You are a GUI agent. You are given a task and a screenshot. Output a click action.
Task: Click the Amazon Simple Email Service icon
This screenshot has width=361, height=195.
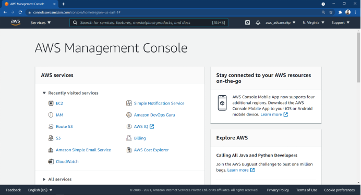[51, 150]
